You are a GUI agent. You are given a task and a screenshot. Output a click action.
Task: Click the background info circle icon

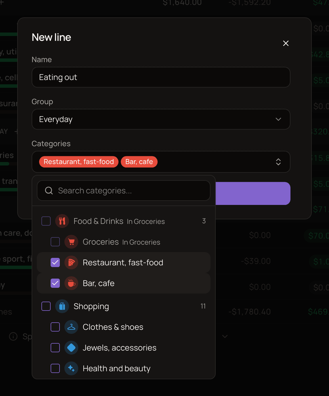(x=13, y=336)
